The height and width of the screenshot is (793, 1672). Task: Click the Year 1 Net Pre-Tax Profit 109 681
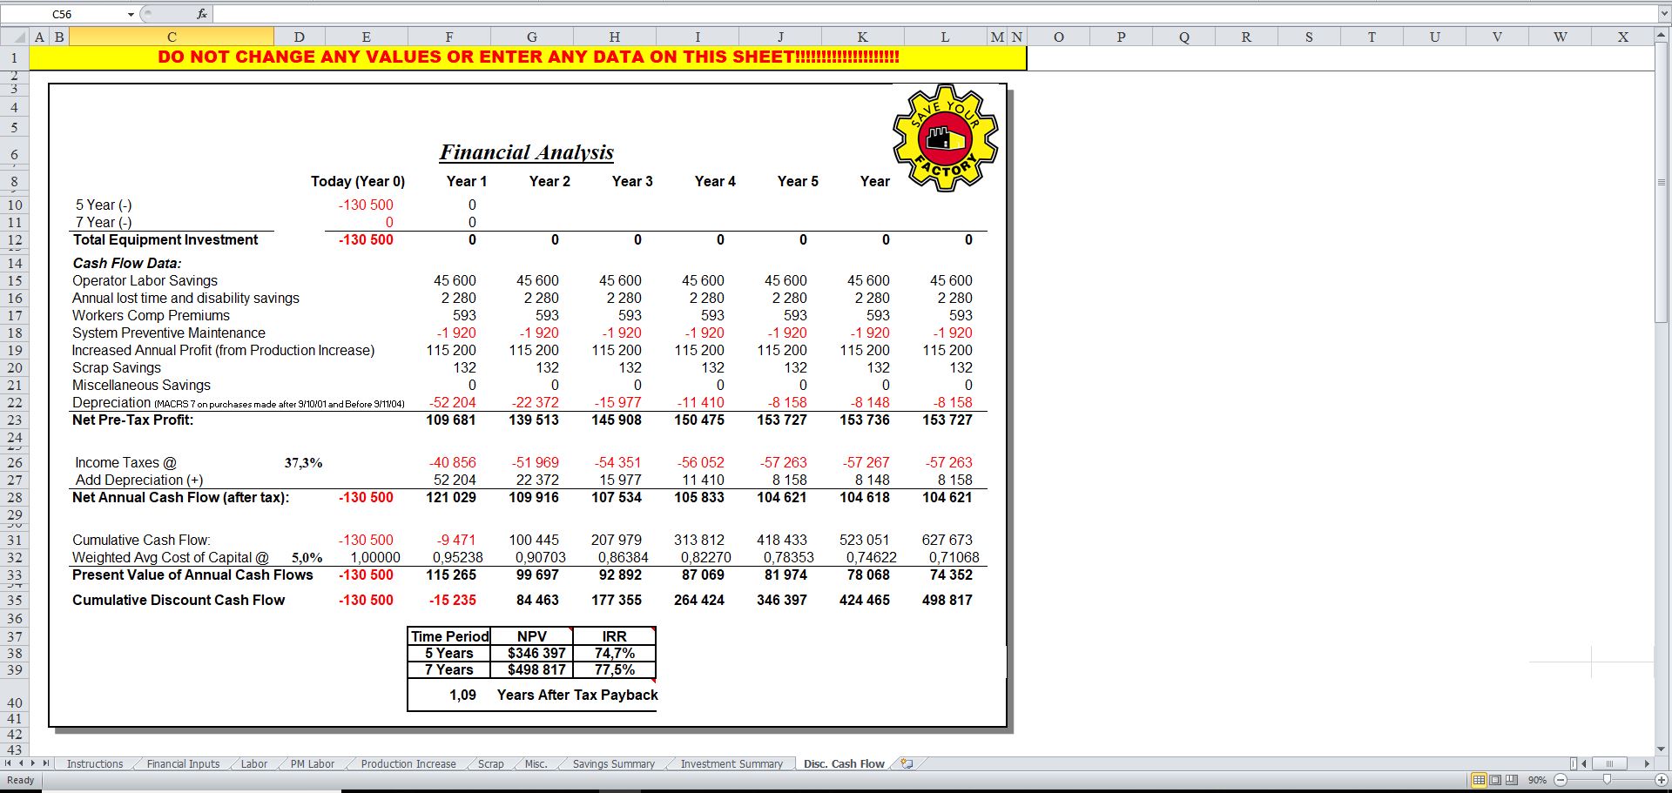pos(450,420)
